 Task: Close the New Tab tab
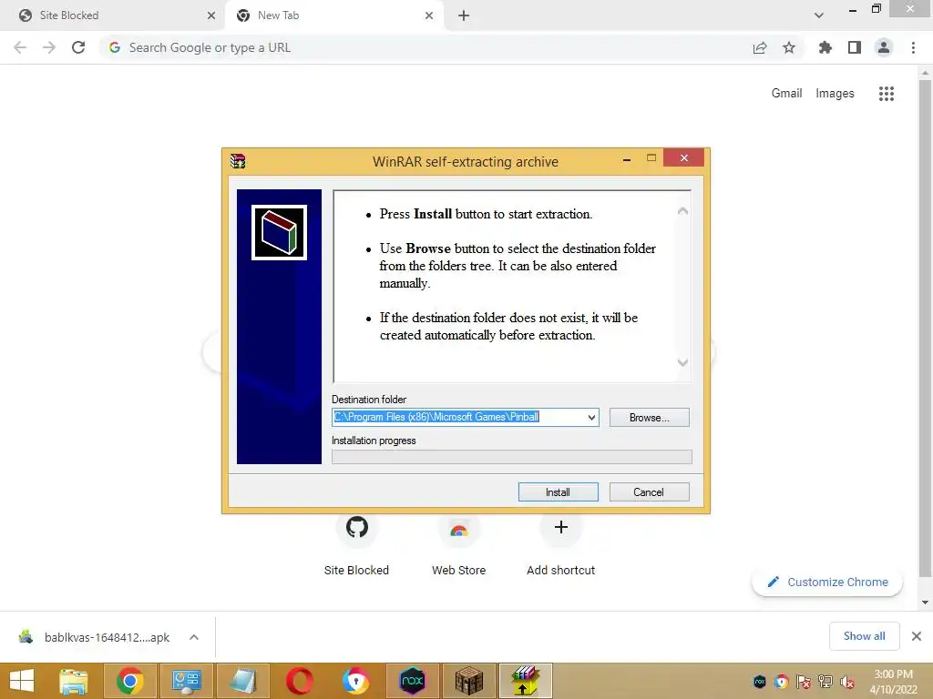coord(429,15)
